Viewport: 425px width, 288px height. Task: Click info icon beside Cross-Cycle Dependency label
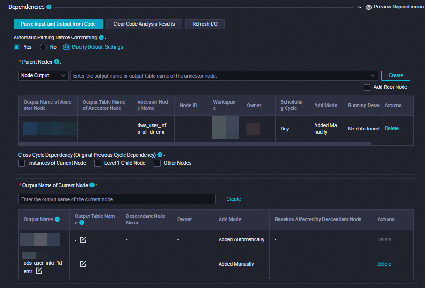coord(160,155)
